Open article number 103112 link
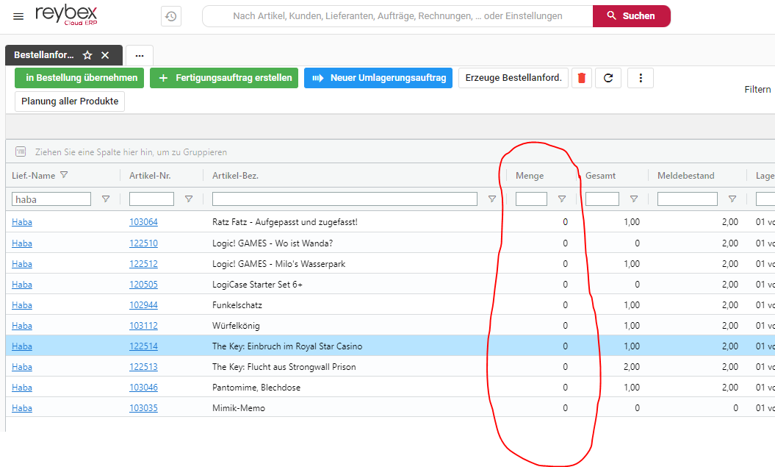775x467 pixels. (143, 326)
